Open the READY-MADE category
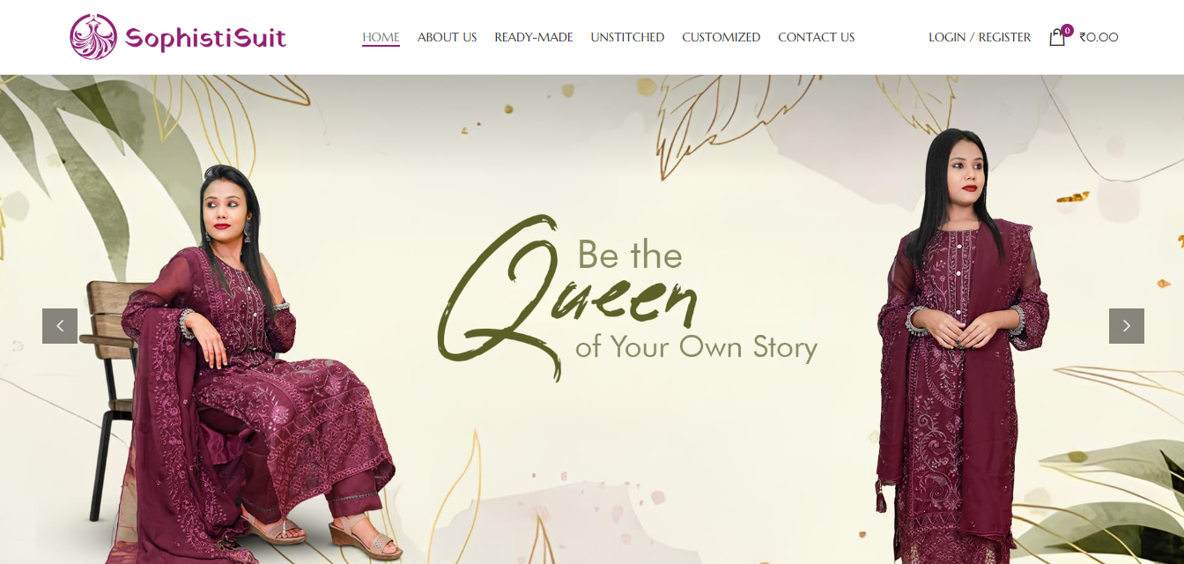This screenshot has width=1184, height=564. coord(534,37)
